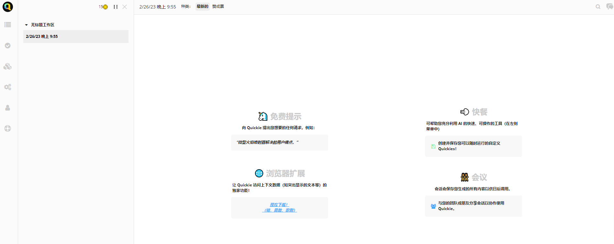Click the 种类: sort label

tap(186, 6)
